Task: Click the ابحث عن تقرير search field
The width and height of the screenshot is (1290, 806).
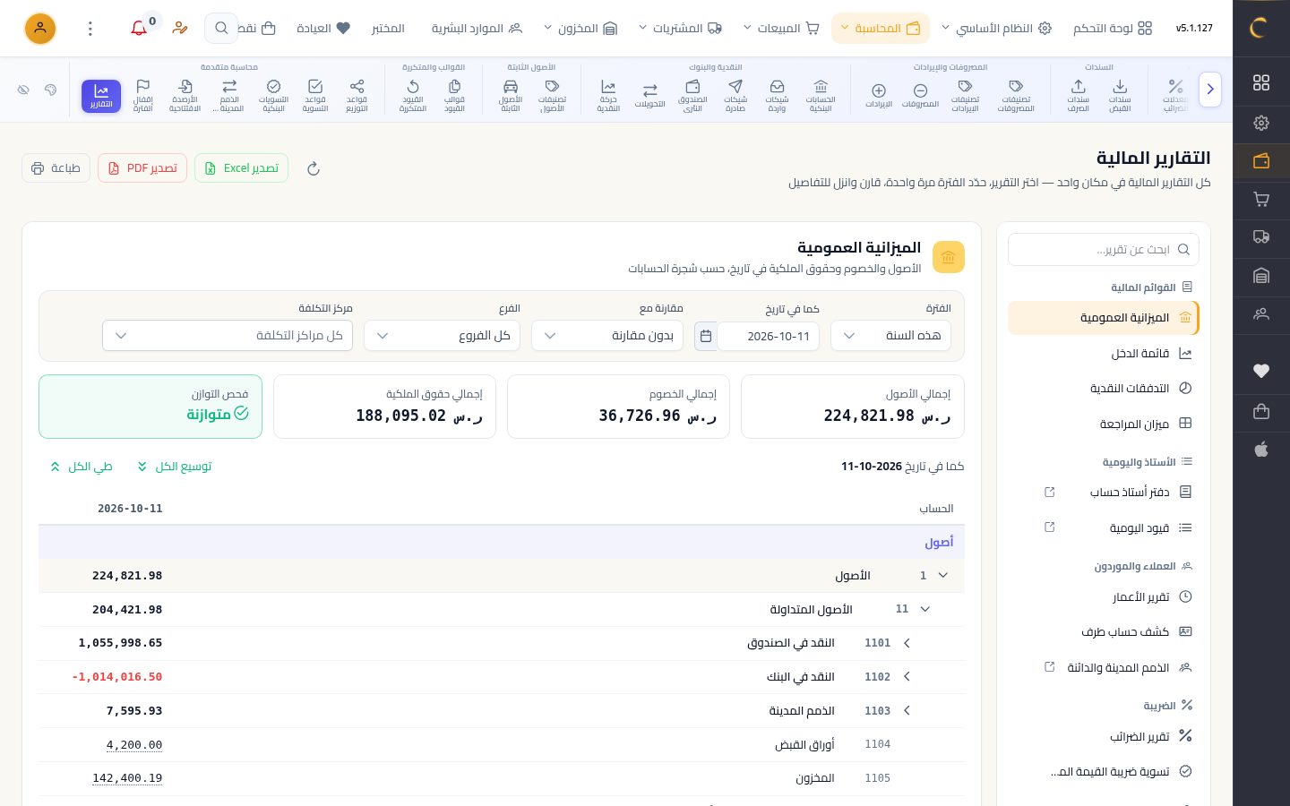Action: (x=1104, y=250)
